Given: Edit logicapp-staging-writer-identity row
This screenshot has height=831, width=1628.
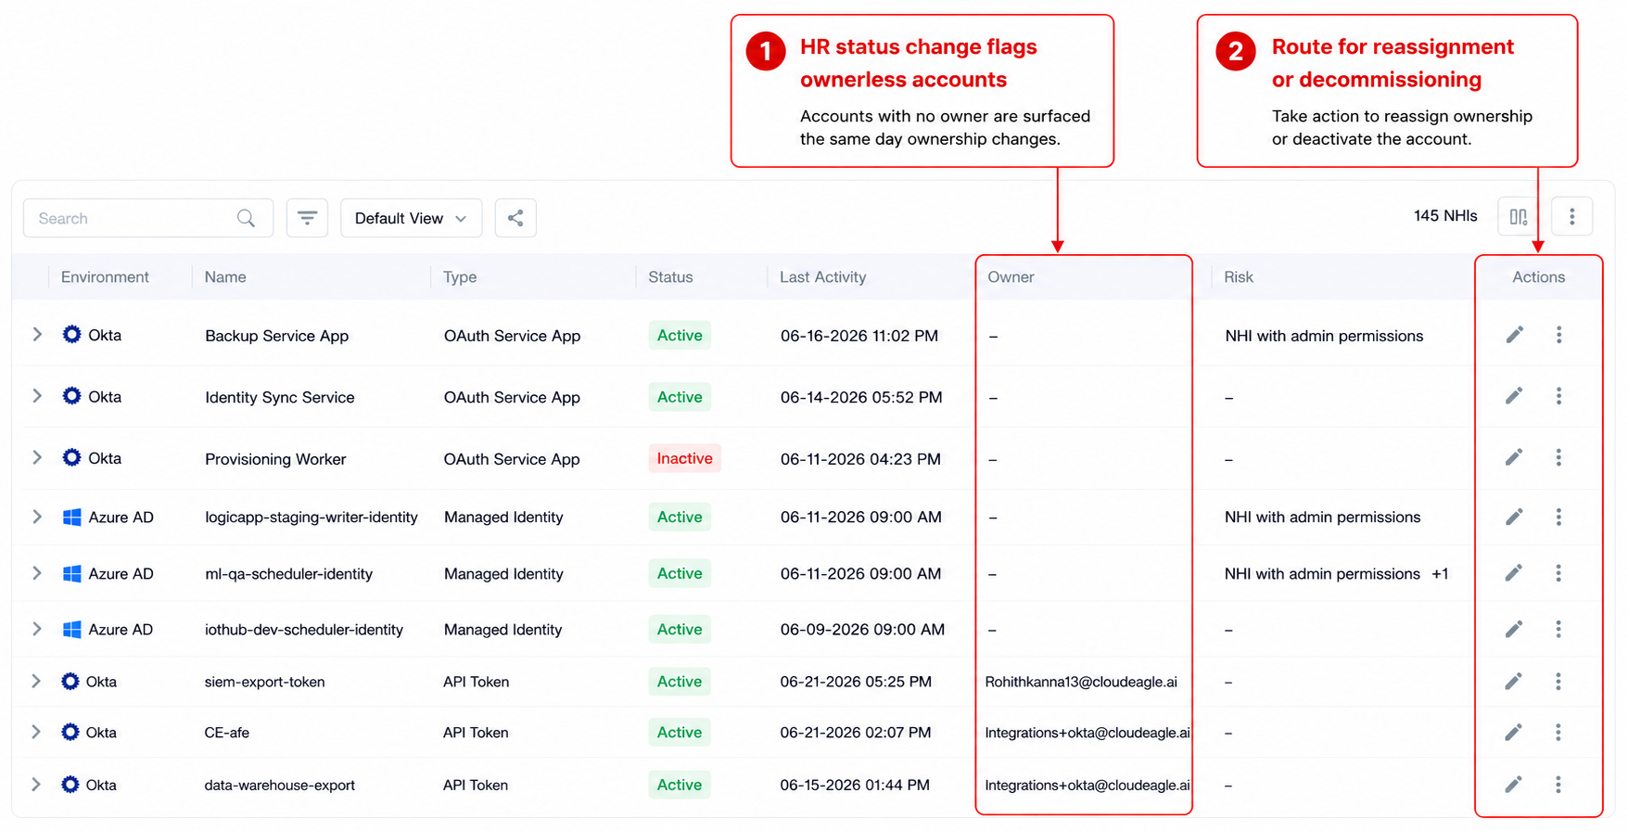Looking at the screenshot, I should (1514, 517).
